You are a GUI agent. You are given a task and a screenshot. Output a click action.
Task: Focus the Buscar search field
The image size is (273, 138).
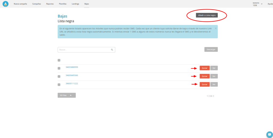84,50
